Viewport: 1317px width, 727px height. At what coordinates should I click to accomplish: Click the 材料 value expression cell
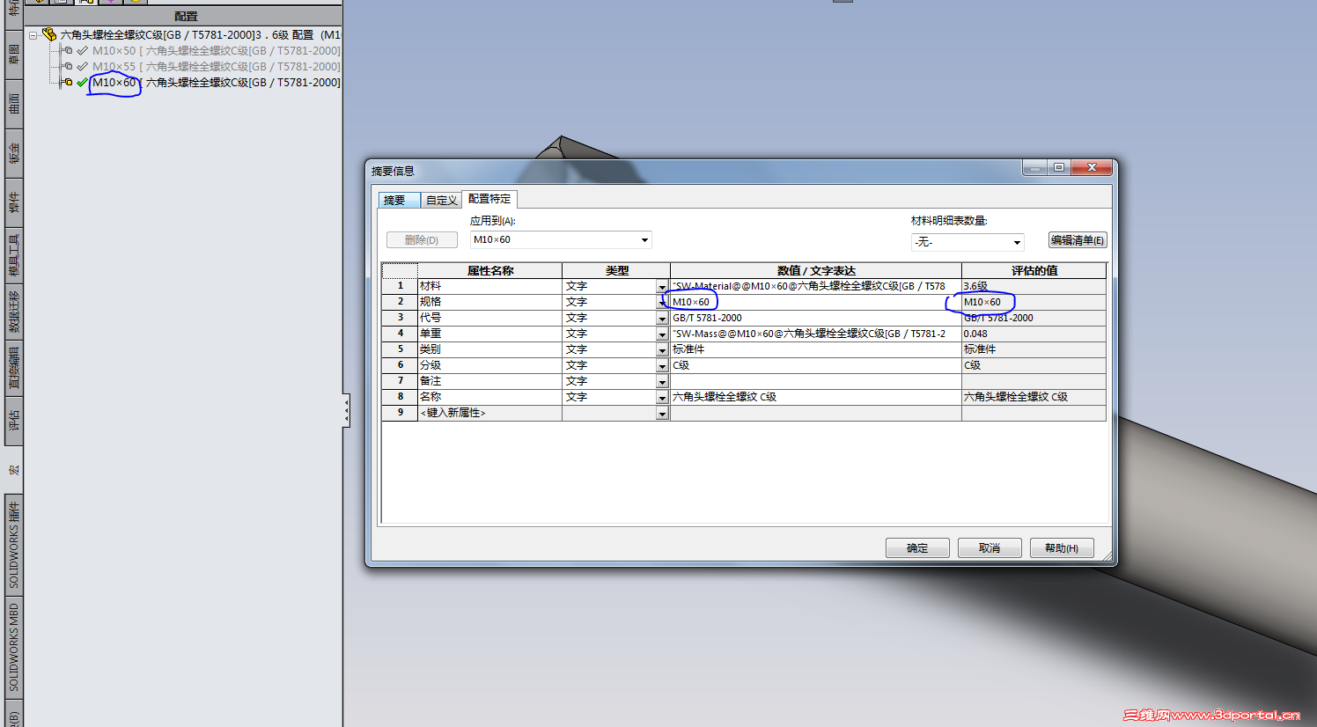click(816, 287)
